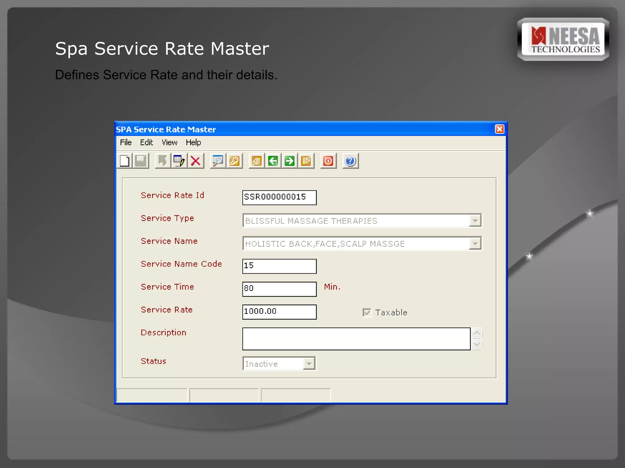The width and height of the screenshot is (625, 468).
Task: Delete the record with the red X icon
Action: click(x=196, y=161)
